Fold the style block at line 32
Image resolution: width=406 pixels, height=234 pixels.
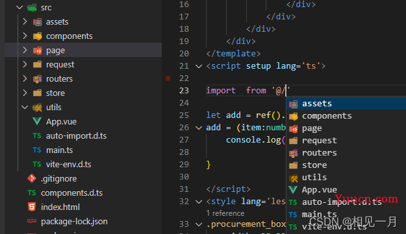click(199, 202)
